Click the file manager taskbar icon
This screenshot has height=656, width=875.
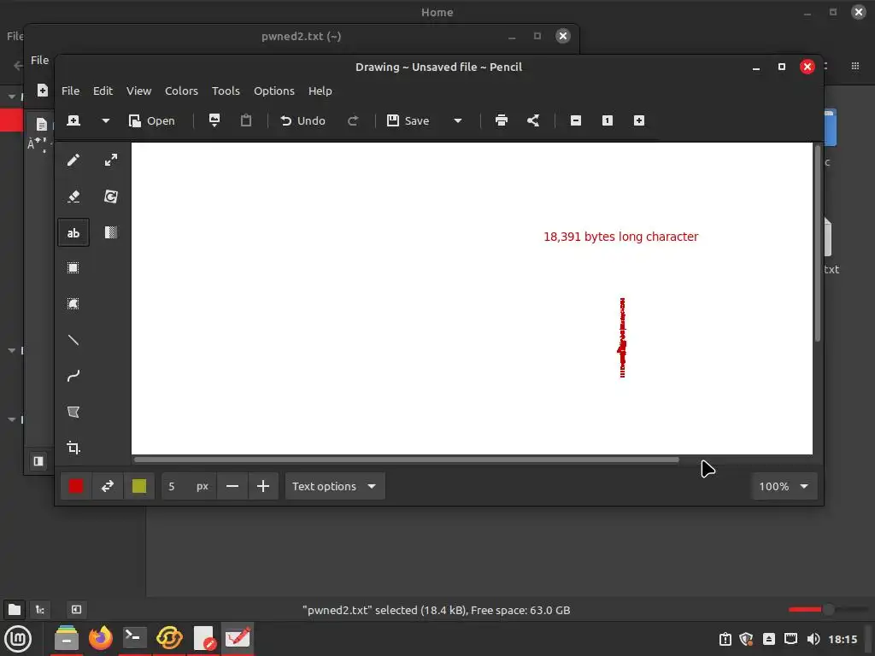(66, 638)
